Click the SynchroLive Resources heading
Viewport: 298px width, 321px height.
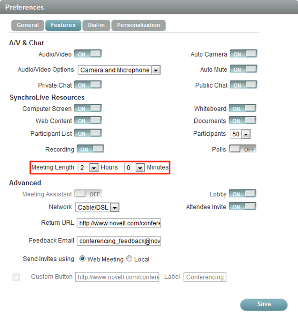click(47, 97)
